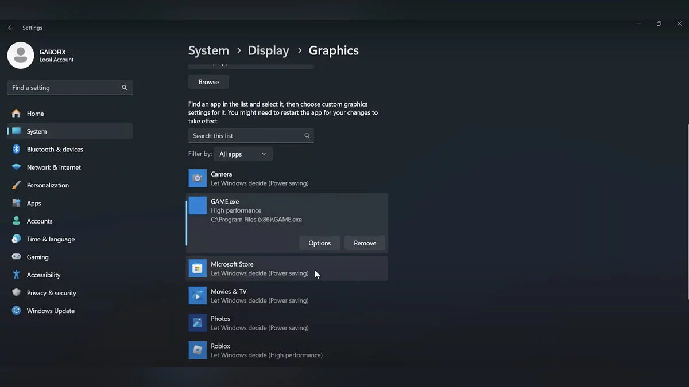The width and height of the screenshot is (689, 387).
Task: Open Bluetooth & devices settings
Action: click(55, 149)
